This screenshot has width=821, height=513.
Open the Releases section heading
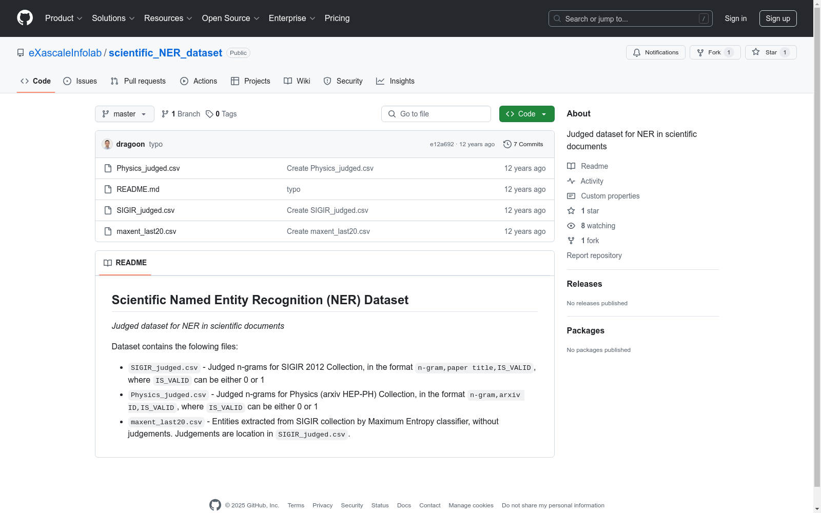coord(584,284)
